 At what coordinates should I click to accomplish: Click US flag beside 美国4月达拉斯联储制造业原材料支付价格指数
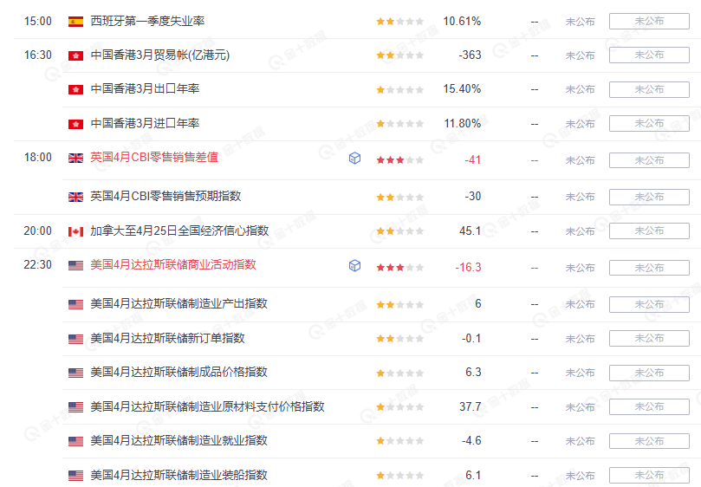click(75, 407)
